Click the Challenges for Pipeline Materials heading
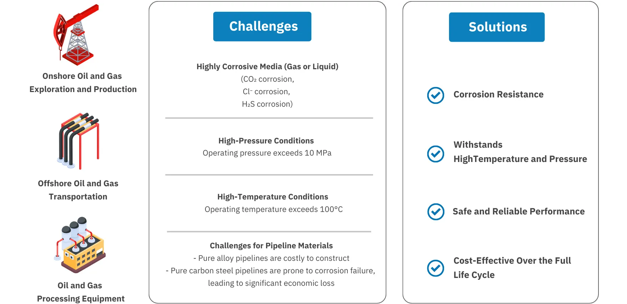Image resolution: width=627 pixels, height=304 pixels. coord(271,245)
